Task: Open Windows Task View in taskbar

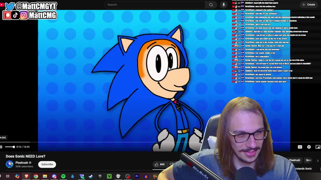Action: click(x=8, y=176)
